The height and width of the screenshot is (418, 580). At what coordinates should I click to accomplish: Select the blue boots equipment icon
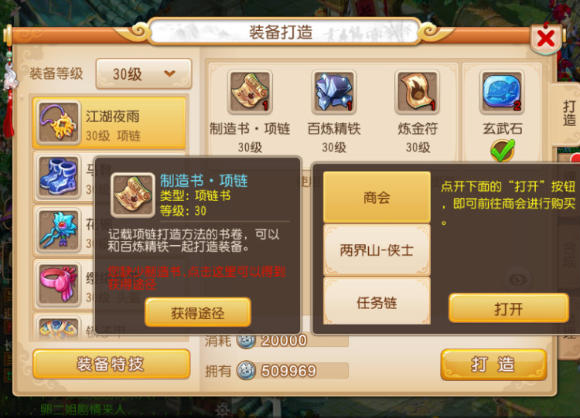[x=59, y=177]
